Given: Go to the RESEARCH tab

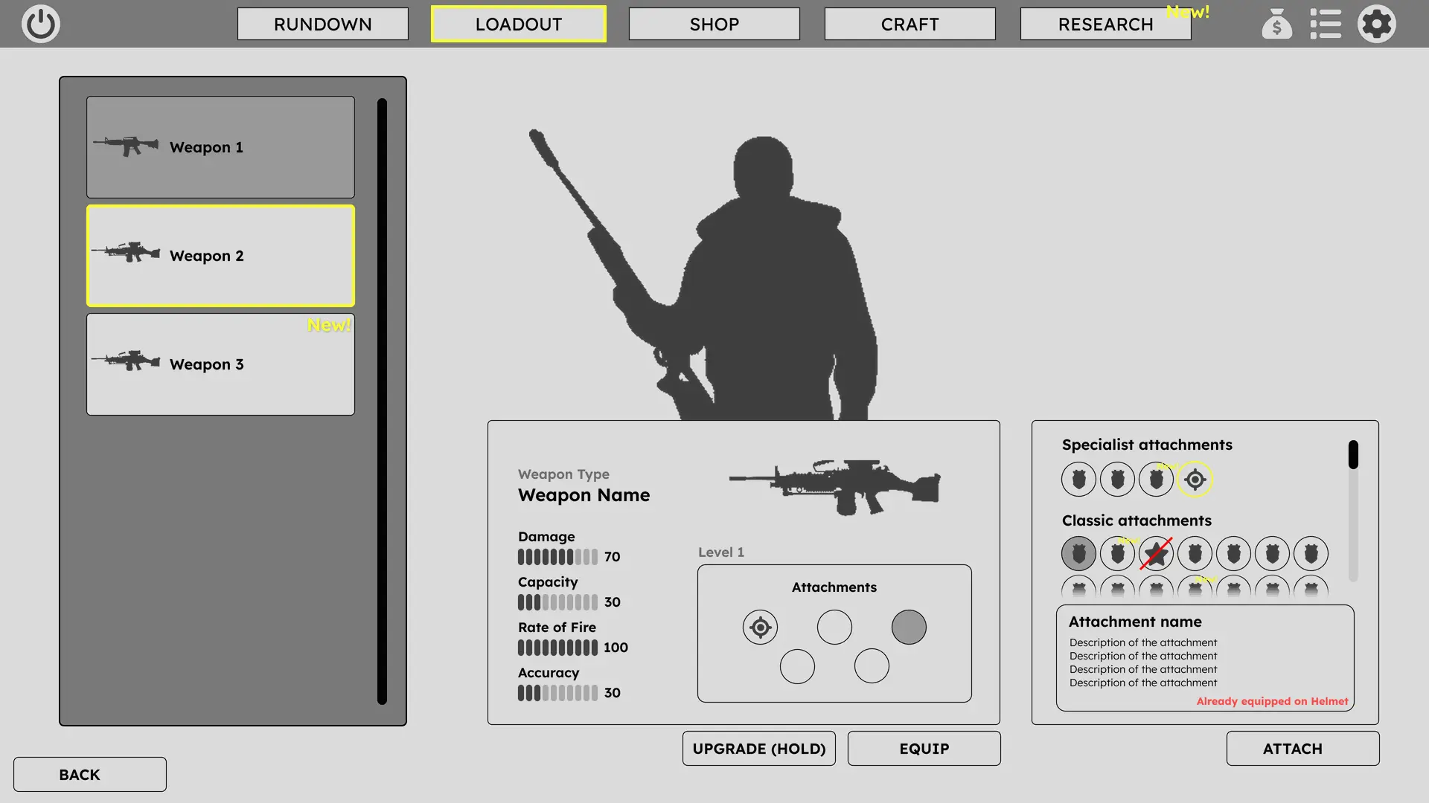Looking at the screenshot, I should pos(1105,24).
